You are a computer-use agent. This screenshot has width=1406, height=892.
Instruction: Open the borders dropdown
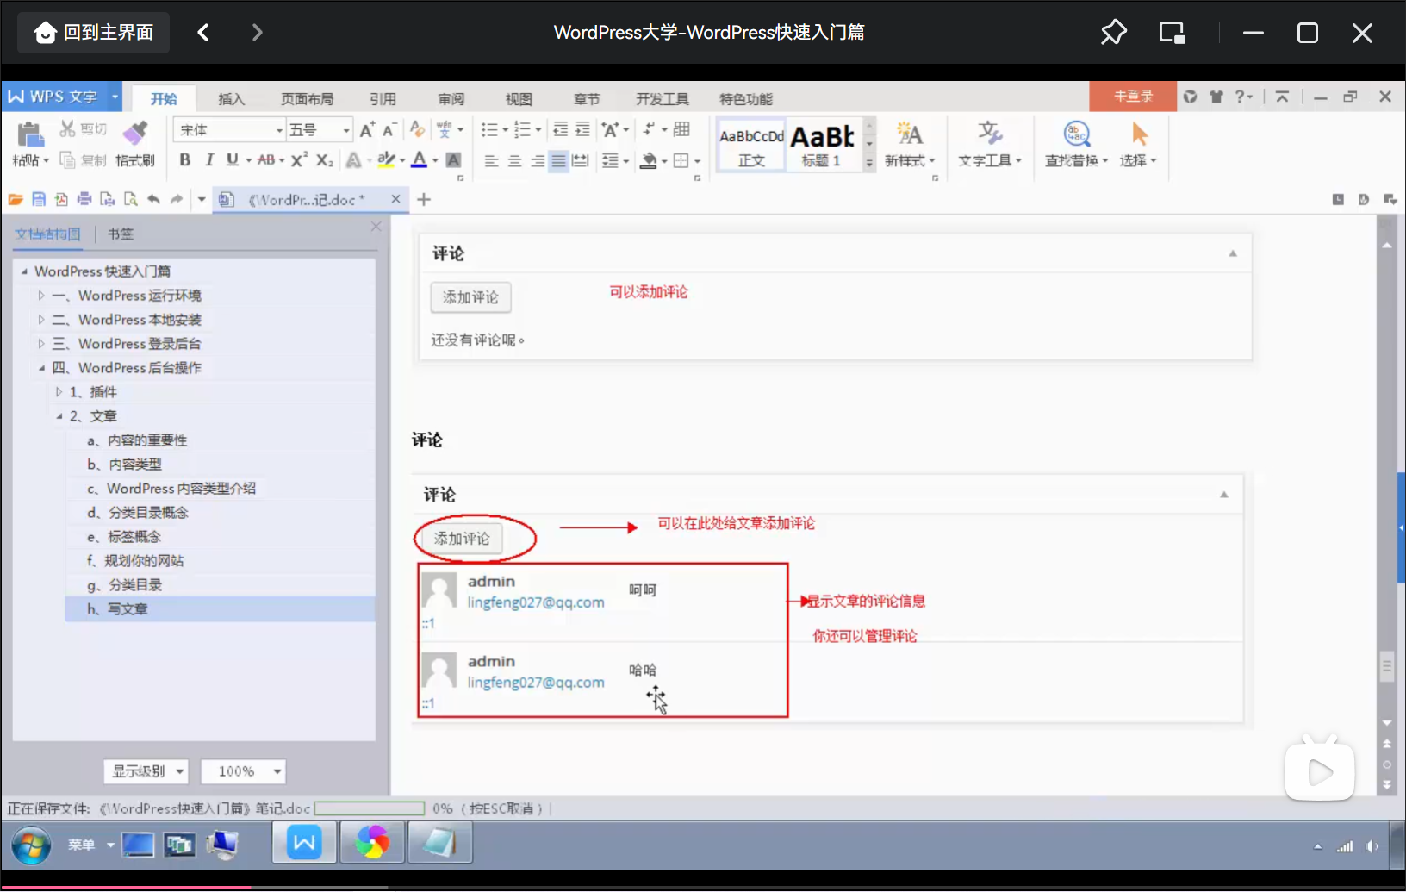[697, 160]
